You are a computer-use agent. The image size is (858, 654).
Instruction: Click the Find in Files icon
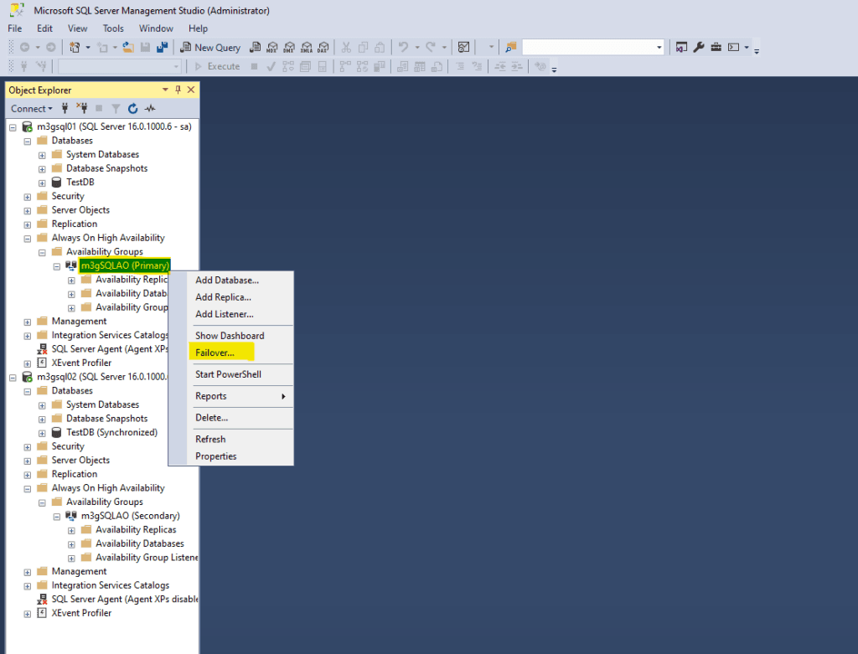coord(511,48)
